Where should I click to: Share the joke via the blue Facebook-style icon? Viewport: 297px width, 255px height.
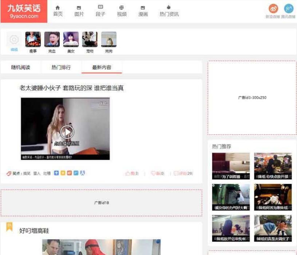(56, 173)
